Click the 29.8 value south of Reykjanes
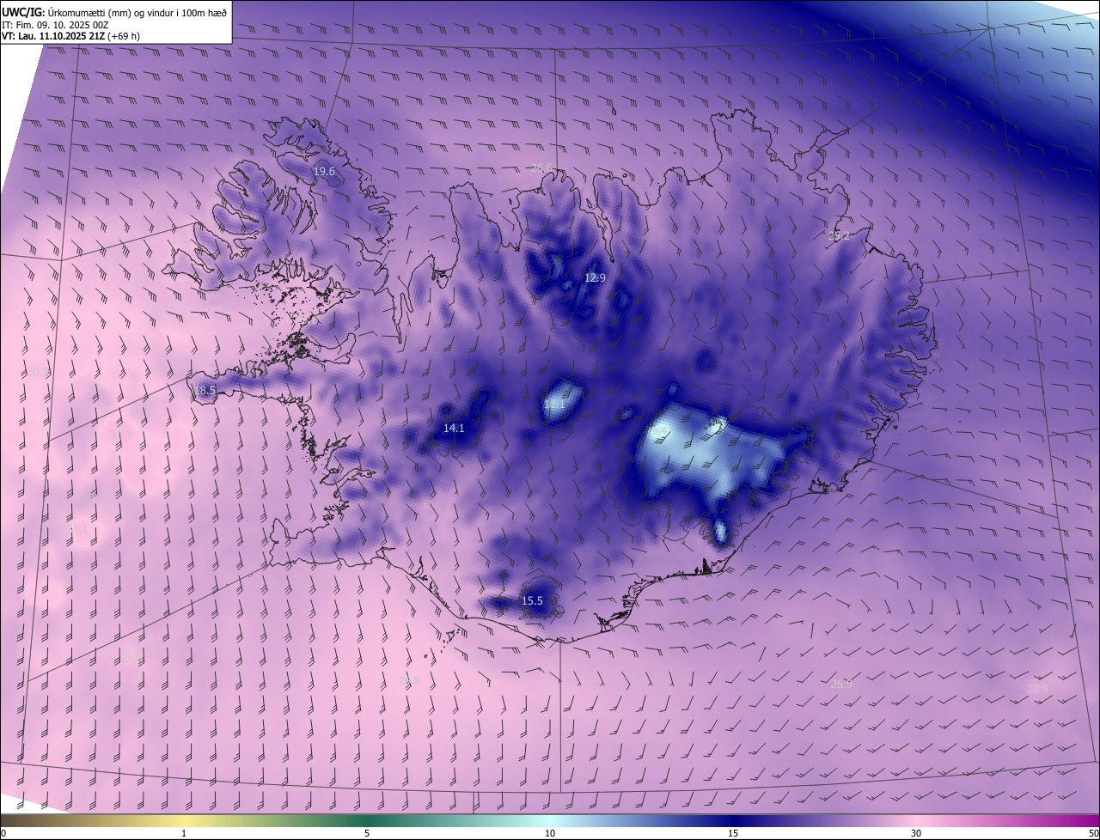Image resolution: width=1100 pixels, height=840 pixels. [410, 680]
